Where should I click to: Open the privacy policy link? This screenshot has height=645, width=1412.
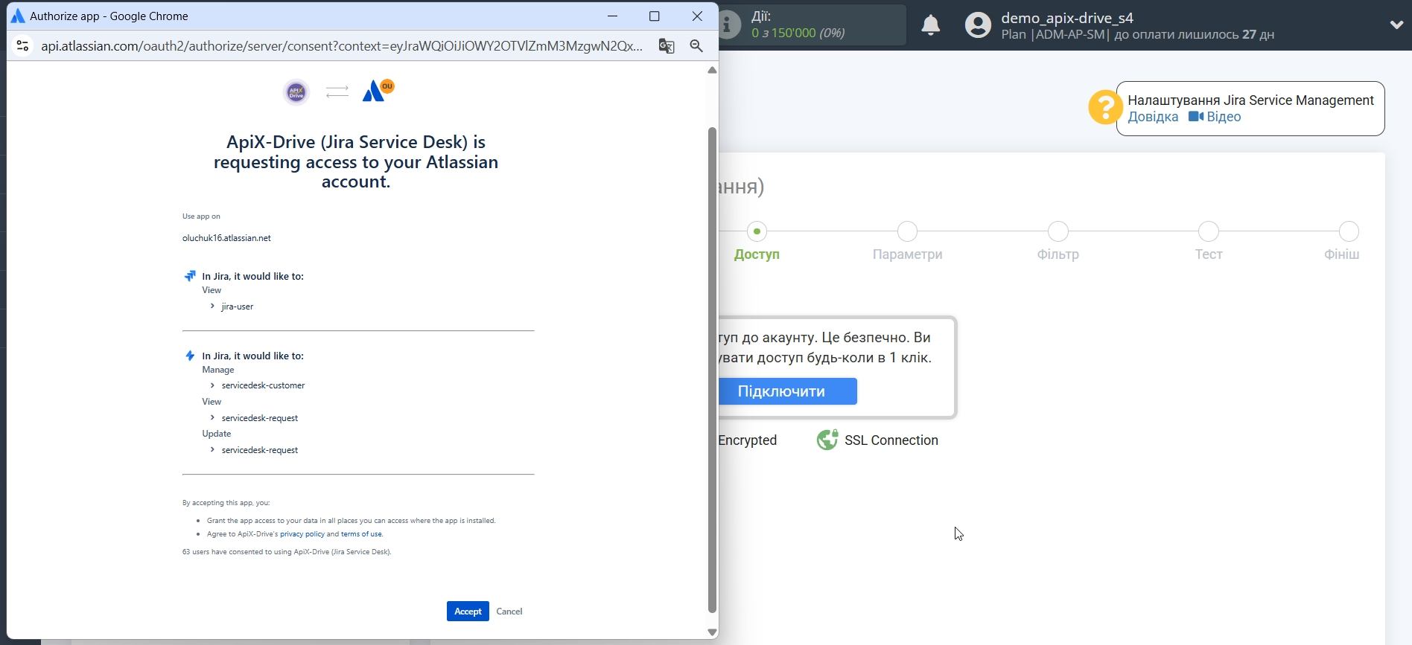click(302, 534)
